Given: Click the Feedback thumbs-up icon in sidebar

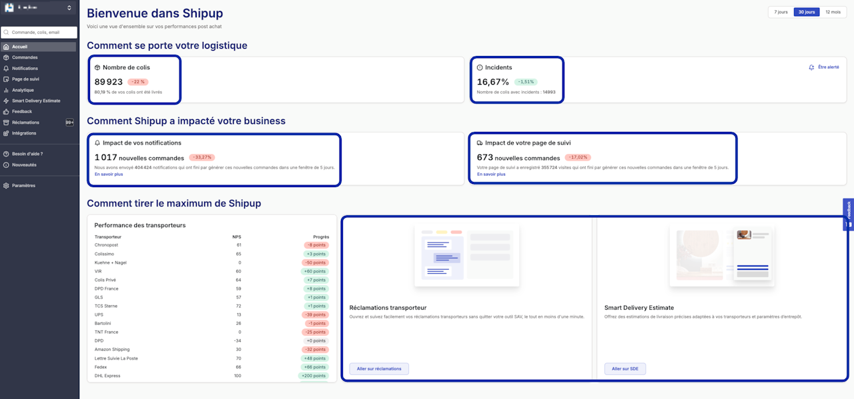Looking at the screenshot, I should point(6,111).
